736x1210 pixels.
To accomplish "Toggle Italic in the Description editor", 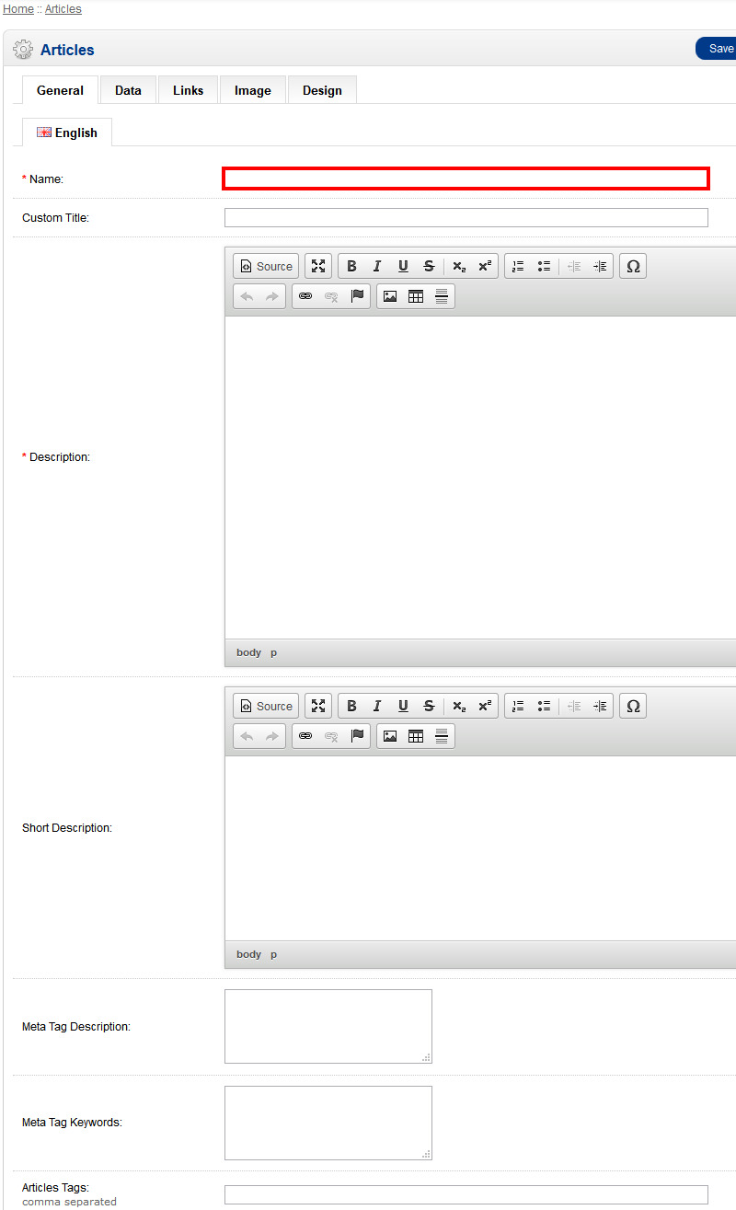I will click(x=377, y=266).
